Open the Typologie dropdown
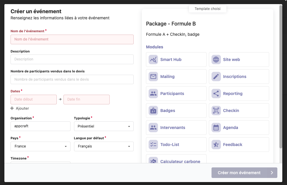This screenshot has width=287, height=185. [104, 126]
